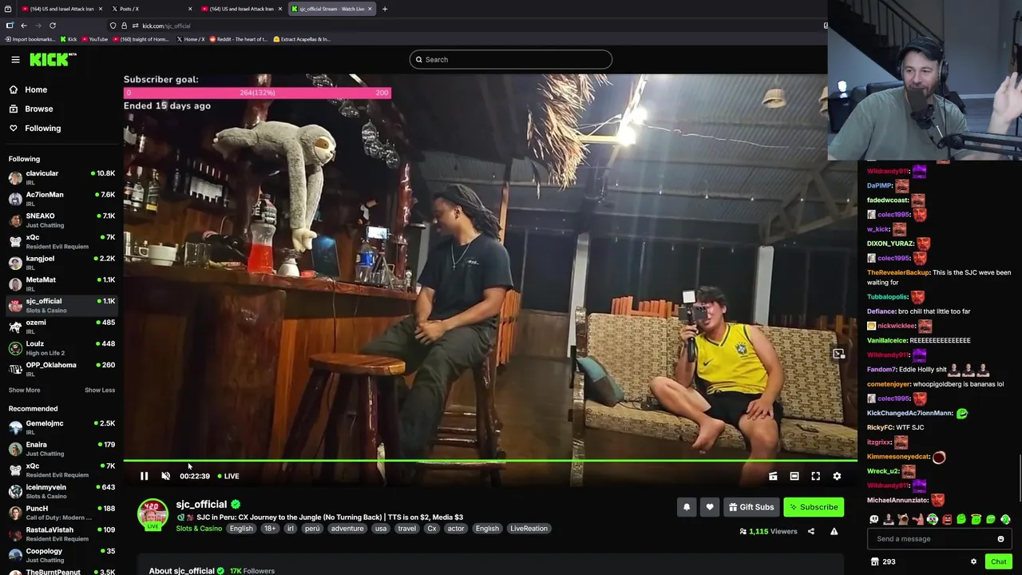The width and height of the screenshot is (1022, 575).
Task: Click the LiveReation stream tag
Action: click(x=529, y=529)
